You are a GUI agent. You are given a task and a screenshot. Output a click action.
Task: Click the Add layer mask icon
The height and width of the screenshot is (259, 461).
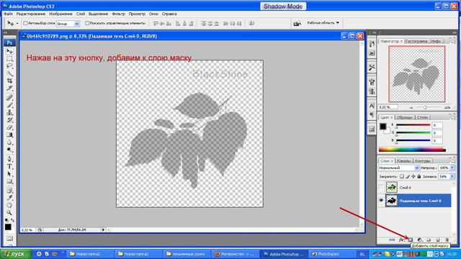411,240
